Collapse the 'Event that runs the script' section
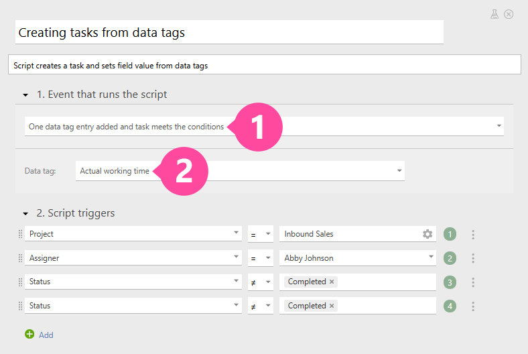The image size is (528, 354). click(x=25, y=95)
